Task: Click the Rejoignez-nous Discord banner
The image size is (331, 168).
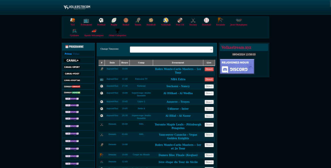Action: click(237, 67)
